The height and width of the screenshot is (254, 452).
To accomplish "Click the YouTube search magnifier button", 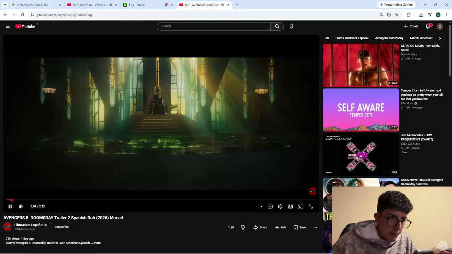I will tap(277, 26).
